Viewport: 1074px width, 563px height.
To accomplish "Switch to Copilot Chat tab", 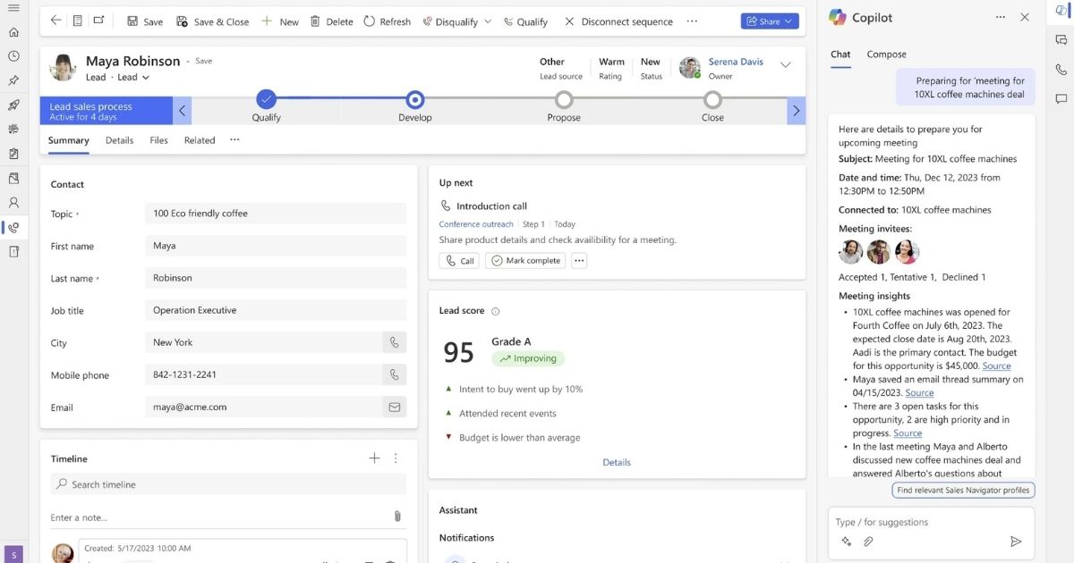I will (x=840, y=55).
